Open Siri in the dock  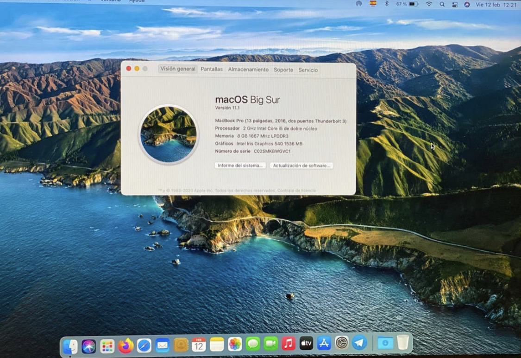(x=88, y=345)
